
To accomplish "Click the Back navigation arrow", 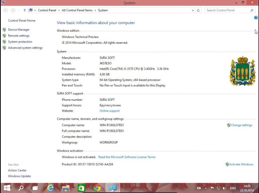I will (6, 10).
